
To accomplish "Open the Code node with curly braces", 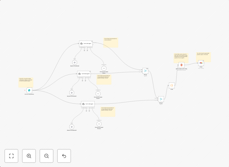I will [172, 85].
